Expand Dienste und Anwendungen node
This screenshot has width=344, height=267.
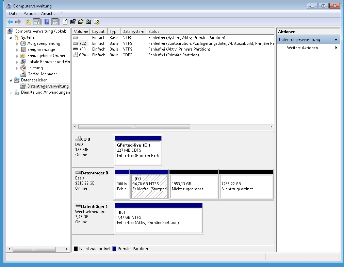11,93
